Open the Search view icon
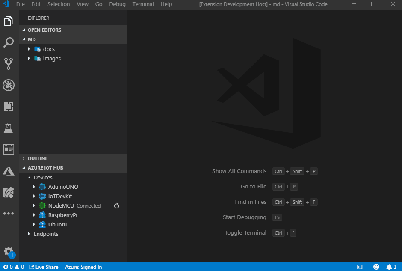Image resolution: width=402 pixels, height=271 pixels. [x=9, y=43]
